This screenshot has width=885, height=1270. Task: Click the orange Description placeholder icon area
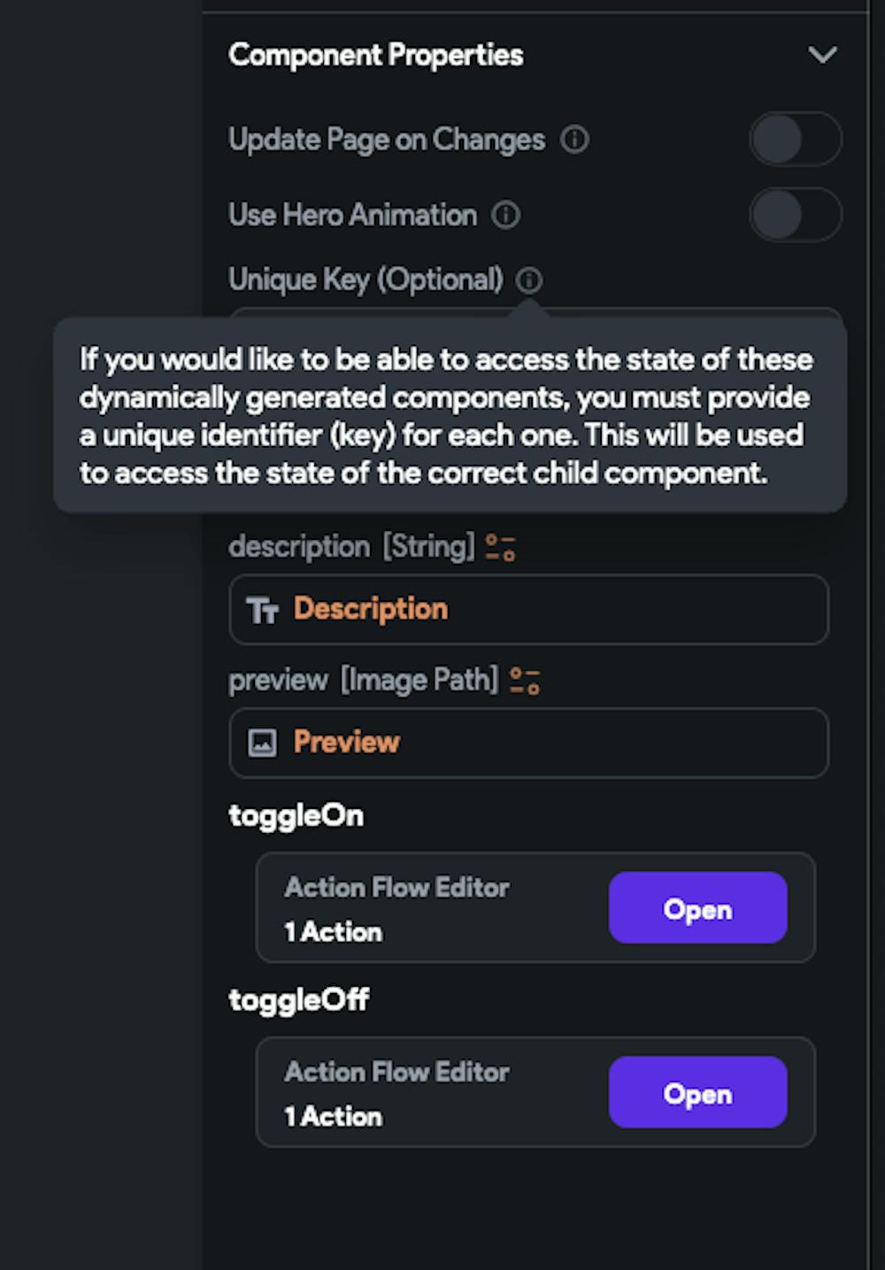pyautogui.click(x=369, y=609)
